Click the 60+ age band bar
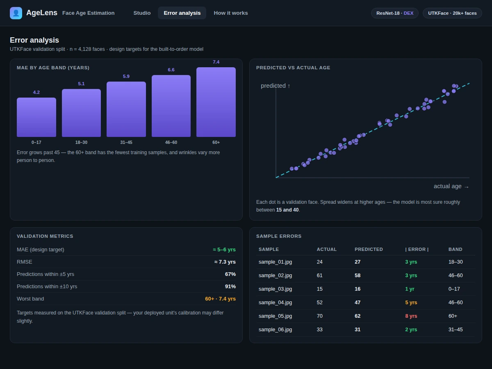The width and height of the screenshot is (492, 369). click(216, 102)
